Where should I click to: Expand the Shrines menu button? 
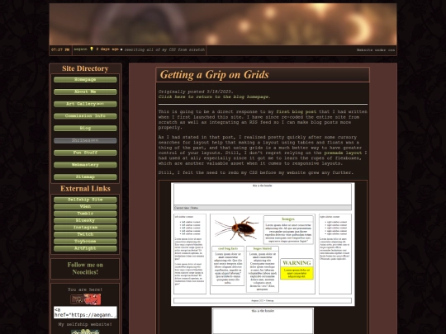point(85,140)
